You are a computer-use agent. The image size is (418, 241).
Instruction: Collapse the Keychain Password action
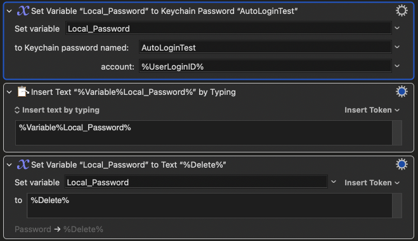tap(10, 11)
